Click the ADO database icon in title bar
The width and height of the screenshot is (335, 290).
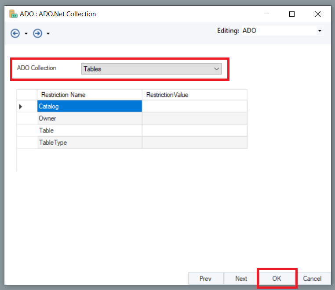pos(13,14)
